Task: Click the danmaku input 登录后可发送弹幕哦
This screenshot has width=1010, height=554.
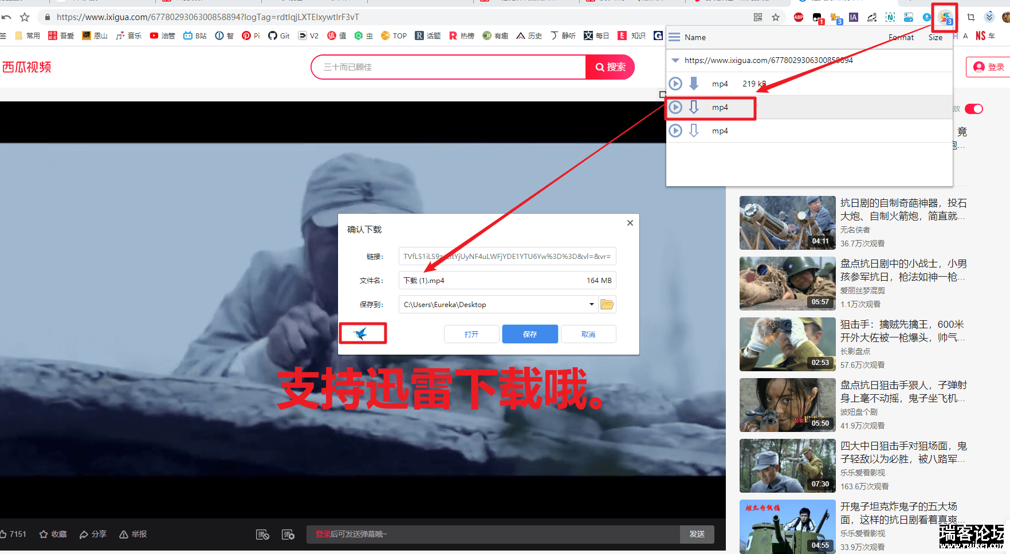Action: (x=493, y=534)
